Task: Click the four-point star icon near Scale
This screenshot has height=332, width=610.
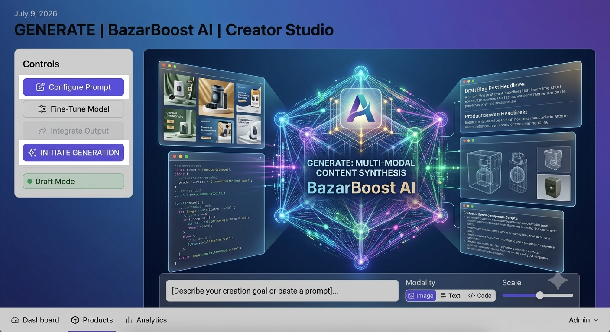Action: pyautogui.click(x=558, y=281)
